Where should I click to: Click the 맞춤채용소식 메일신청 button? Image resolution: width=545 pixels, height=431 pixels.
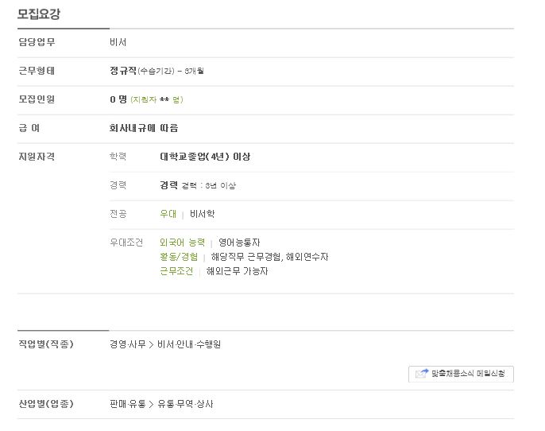pyautogui.click(x=461, y=374)
